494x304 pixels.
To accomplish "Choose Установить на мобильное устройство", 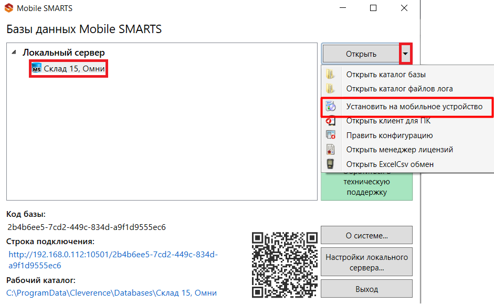I will click(x=414, y=107).
